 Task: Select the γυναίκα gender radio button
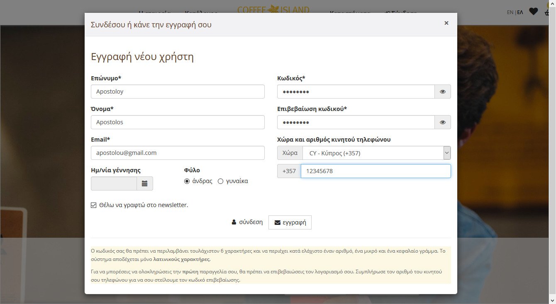pyautogui.click(x=221, y=181)
